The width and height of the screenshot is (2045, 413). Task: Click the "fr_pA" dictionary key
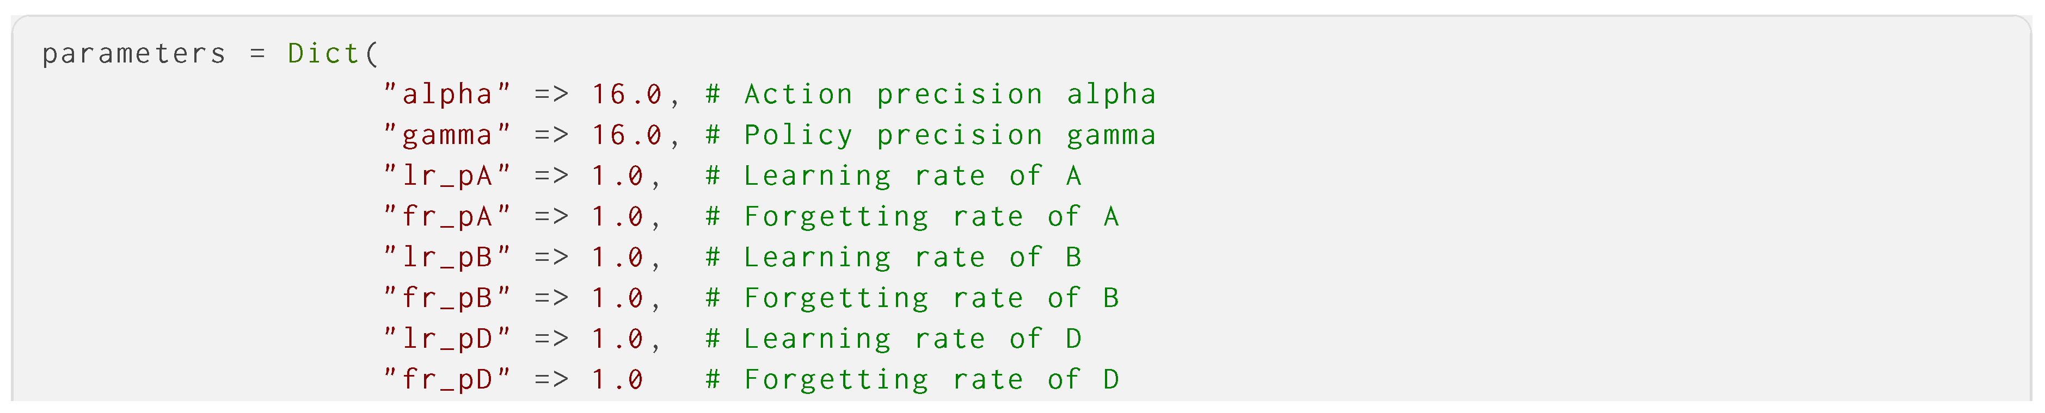tap(447, 216)
